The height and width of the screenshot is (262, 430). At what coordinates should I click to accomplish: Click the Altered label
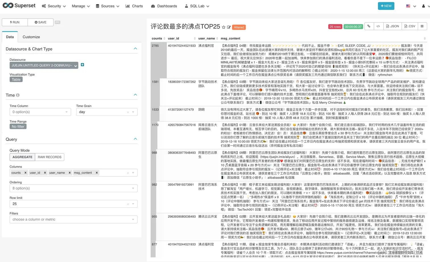(239, 27)
